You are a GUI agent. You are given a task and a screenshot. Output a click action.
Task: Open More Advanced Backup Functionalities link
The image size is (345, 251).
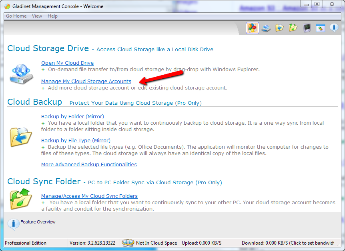click(89, 164)
